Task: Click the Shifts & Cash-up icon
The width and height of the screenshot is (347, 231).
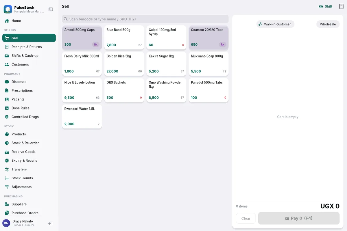Action: [x=7, y=56]
